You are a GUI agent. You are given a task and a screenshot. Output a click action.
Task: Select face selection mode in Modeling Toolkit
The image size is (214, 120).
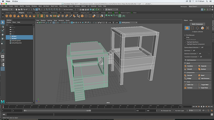point(202,28)
